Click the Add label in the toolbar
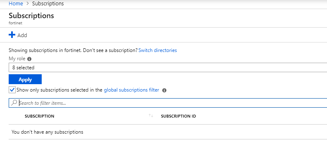This screenshot has width=327, height=165. tap(22, 35)
